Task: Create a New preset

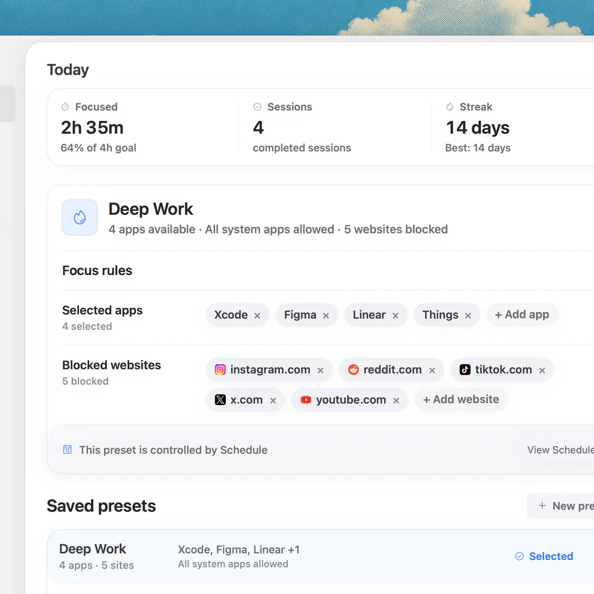Action: pyautogui.click(x=561, y=505)
